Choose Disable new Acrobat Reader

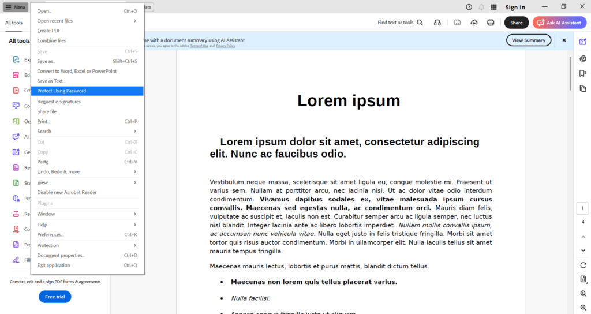(87, 192)
